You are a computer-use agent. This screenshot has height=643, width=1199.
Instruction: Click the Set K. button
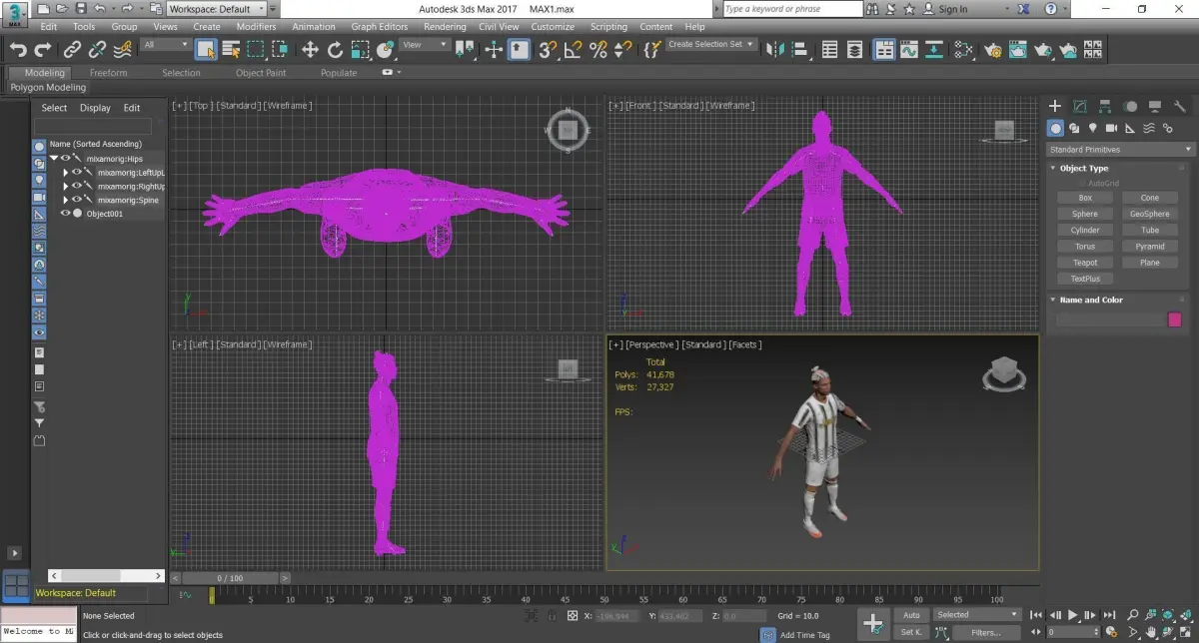(911, 632)
